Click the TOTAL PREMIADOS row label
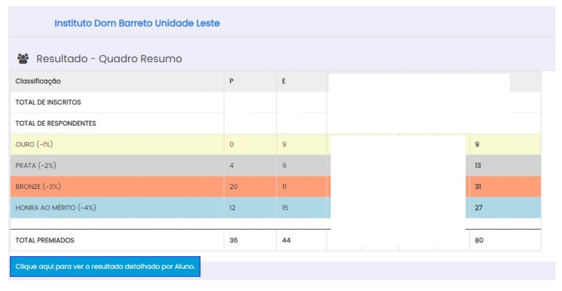Screen dimensions: 562x291 (x=45, y=240)
